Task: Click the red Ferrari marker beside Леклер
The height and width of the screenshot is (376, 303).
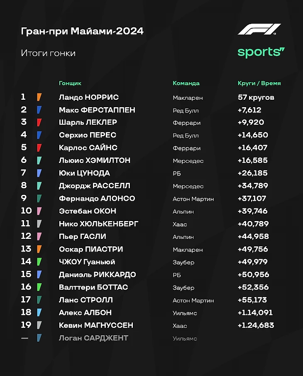Action: pos(39,123)
